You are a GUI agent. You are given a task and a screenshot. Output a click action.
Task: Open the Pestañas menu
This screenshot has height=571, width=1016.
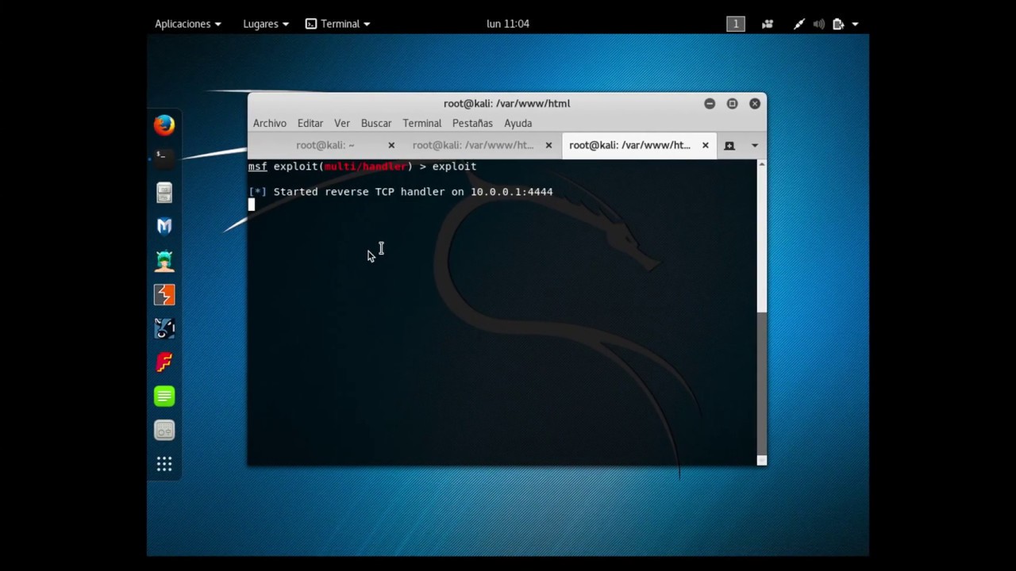[472, 123]
